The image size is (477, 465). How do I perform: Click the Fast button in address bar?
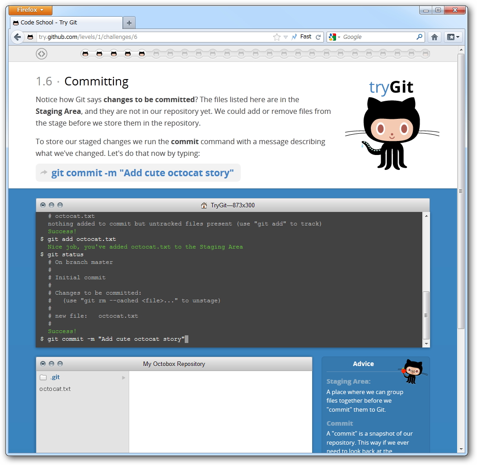[304, 37]
